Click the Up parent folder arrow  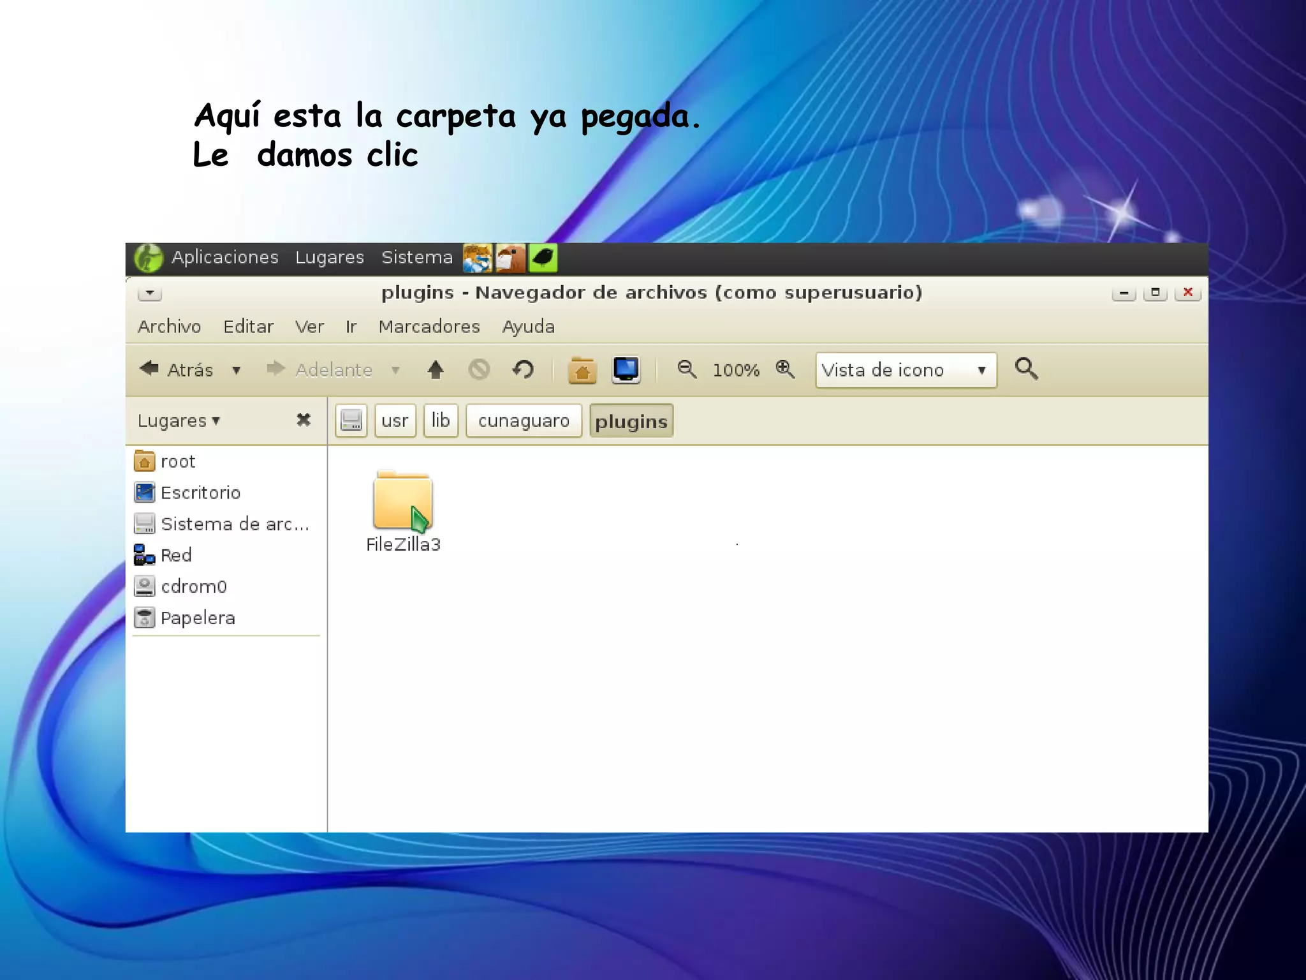[436, 369]
